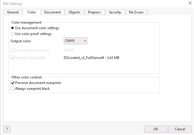Open the Objects tab

tap(74, 12)
